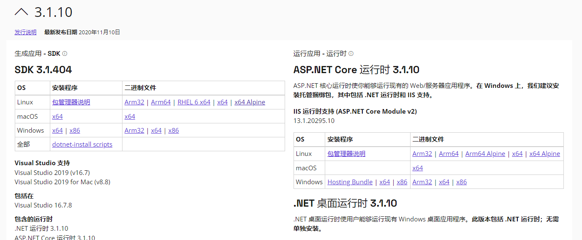This screenshot has height=240, width=582.
Task: Download SDK Windows x64 installer
Action: point(57,131)
